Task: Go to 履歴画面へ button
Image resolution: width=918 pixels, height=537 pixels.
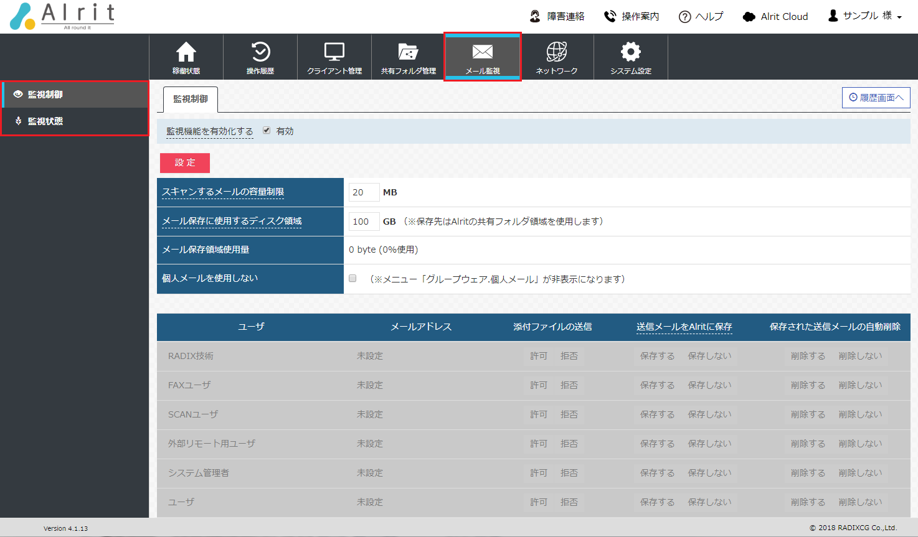Action: click(876, 98)
